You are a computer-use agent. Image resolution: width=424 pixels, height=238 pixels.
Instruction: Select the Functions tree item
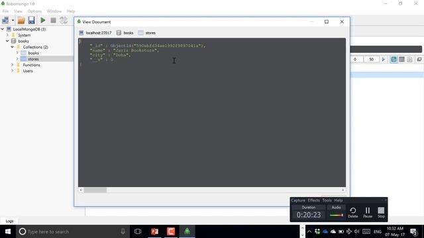(x=31, y=65)
